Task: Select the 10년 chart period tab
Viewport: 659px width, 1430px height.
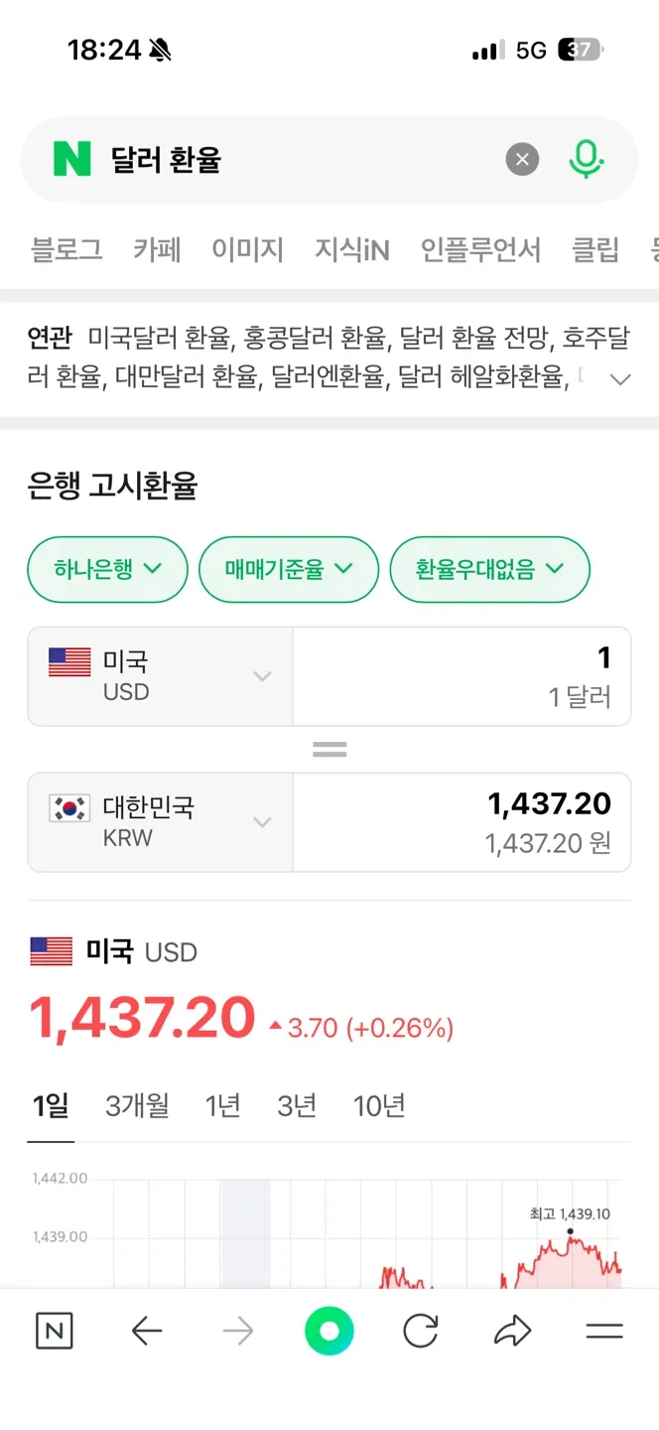Action: tap(379, 1105)
